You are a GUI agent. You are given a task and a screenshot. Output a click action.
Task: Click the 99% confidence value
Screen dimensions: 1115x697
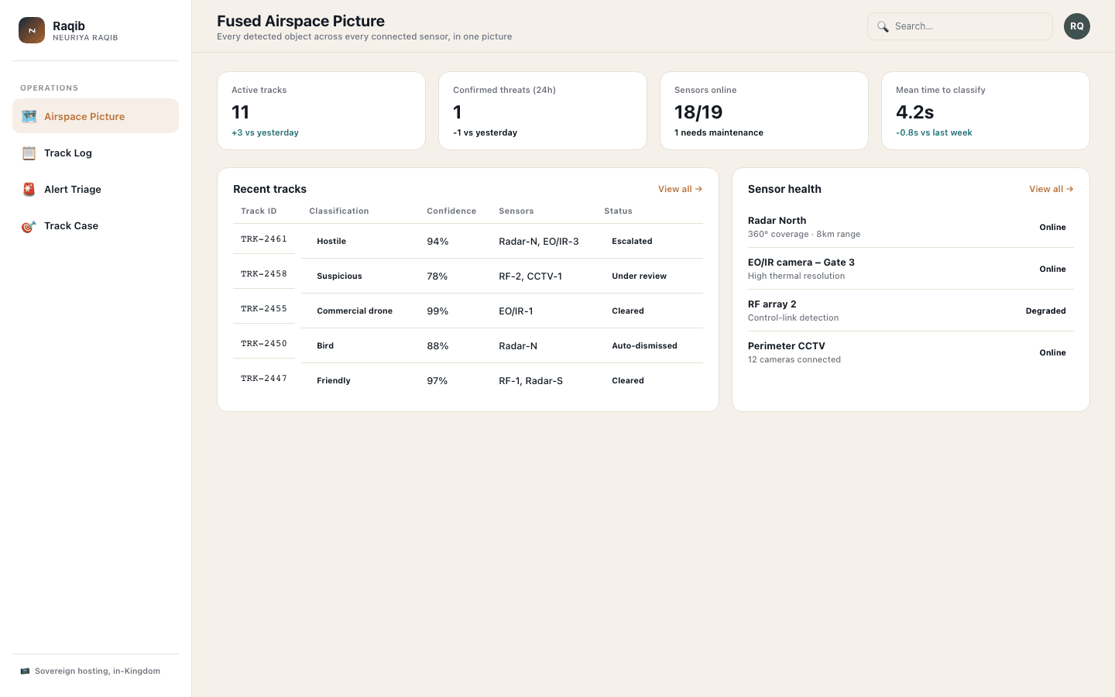[x=437, y=311]
